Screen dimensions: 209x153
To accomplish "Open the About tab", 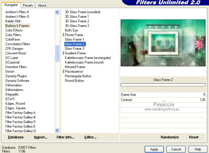I will [42, 5].
